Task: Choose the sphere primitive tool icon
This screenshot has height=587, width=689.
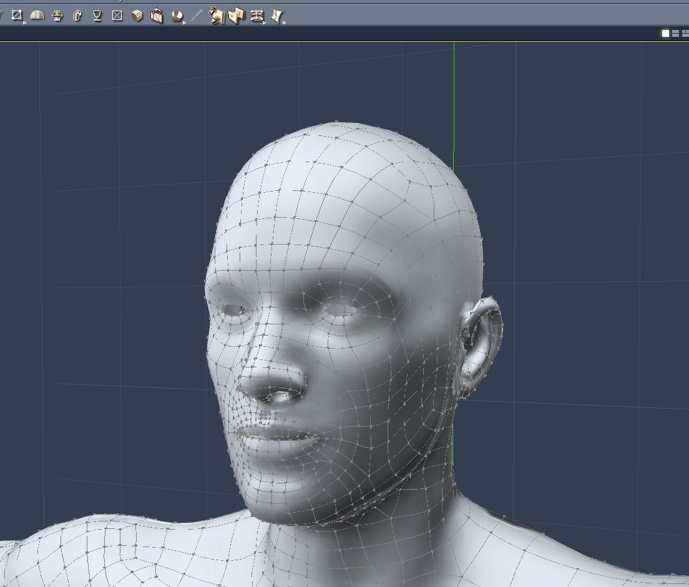Action: coord(177,16)
